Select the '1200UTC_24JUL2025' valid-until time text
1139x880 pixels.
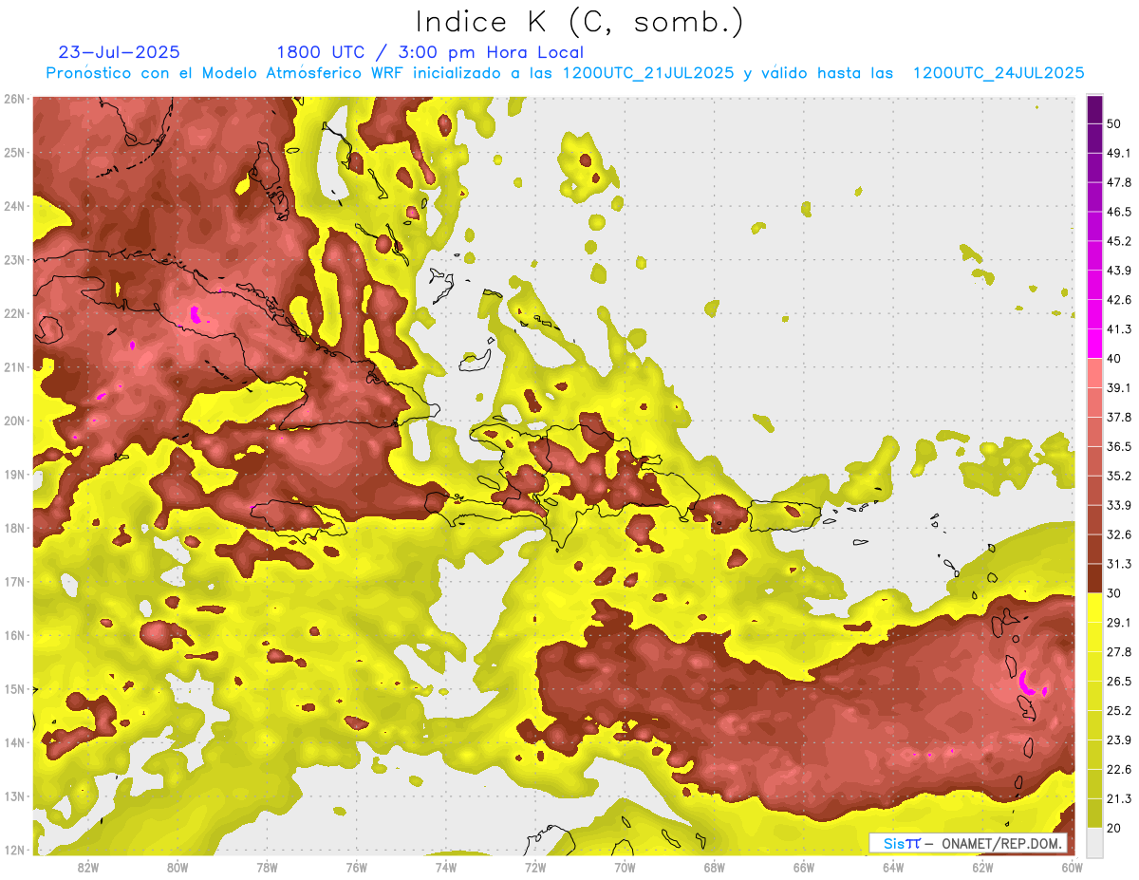point(999,73)
